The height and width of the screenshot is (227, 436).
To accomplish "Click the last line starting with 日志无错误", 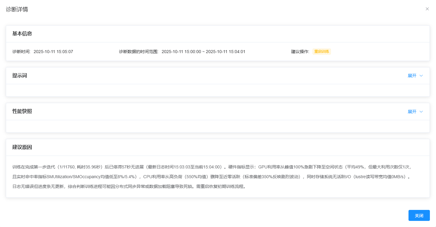I will 129,186.
